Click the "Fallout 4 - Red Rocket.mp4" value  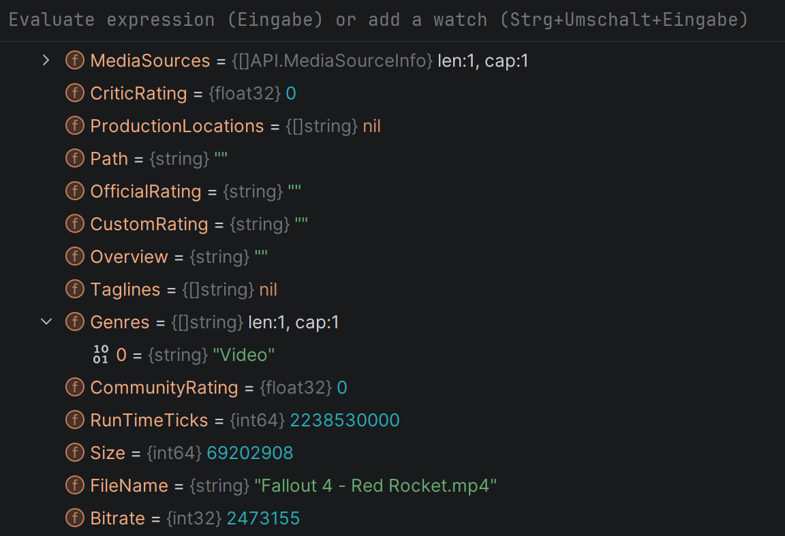(x=375, y=486)
